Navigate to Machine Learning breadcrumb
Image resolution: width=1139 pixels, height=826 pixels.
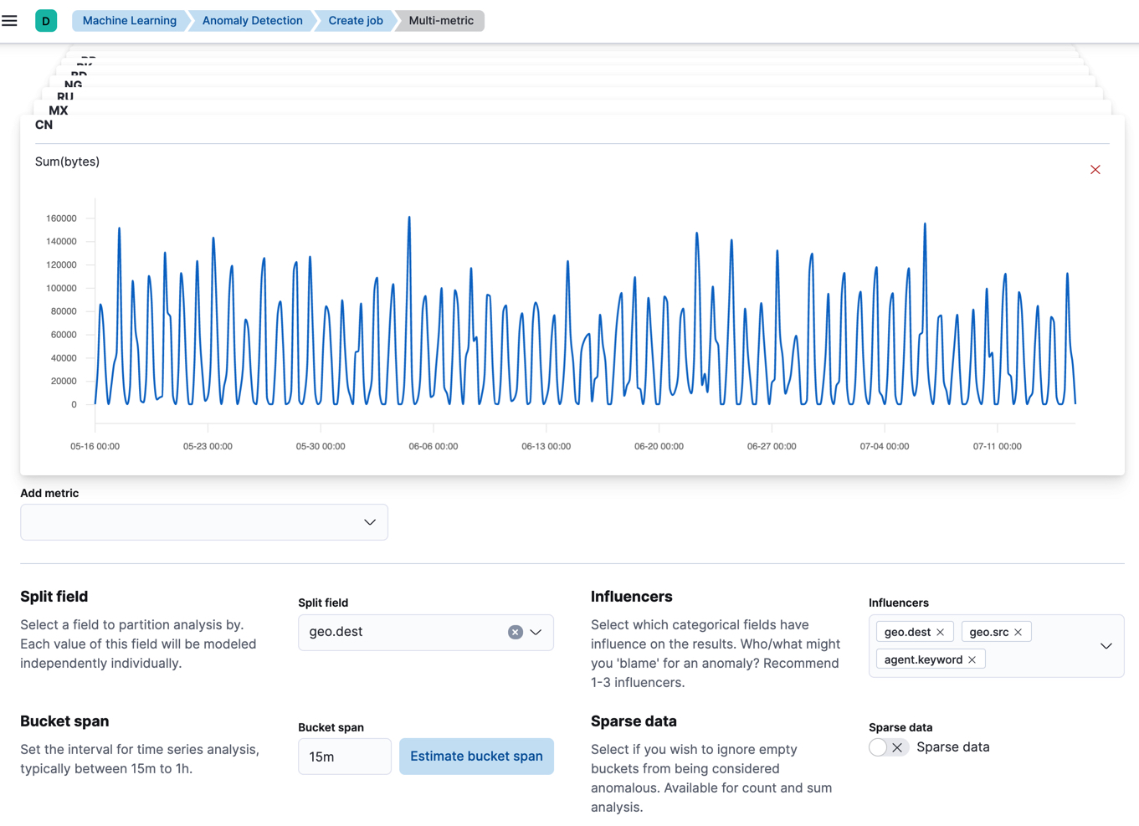(x=128, y=20)
